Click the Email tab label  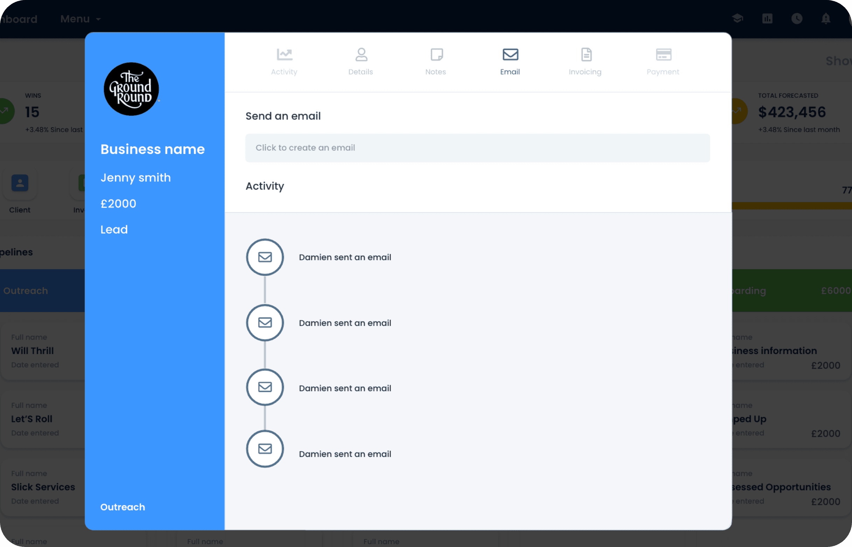click(x=510, y=72)
